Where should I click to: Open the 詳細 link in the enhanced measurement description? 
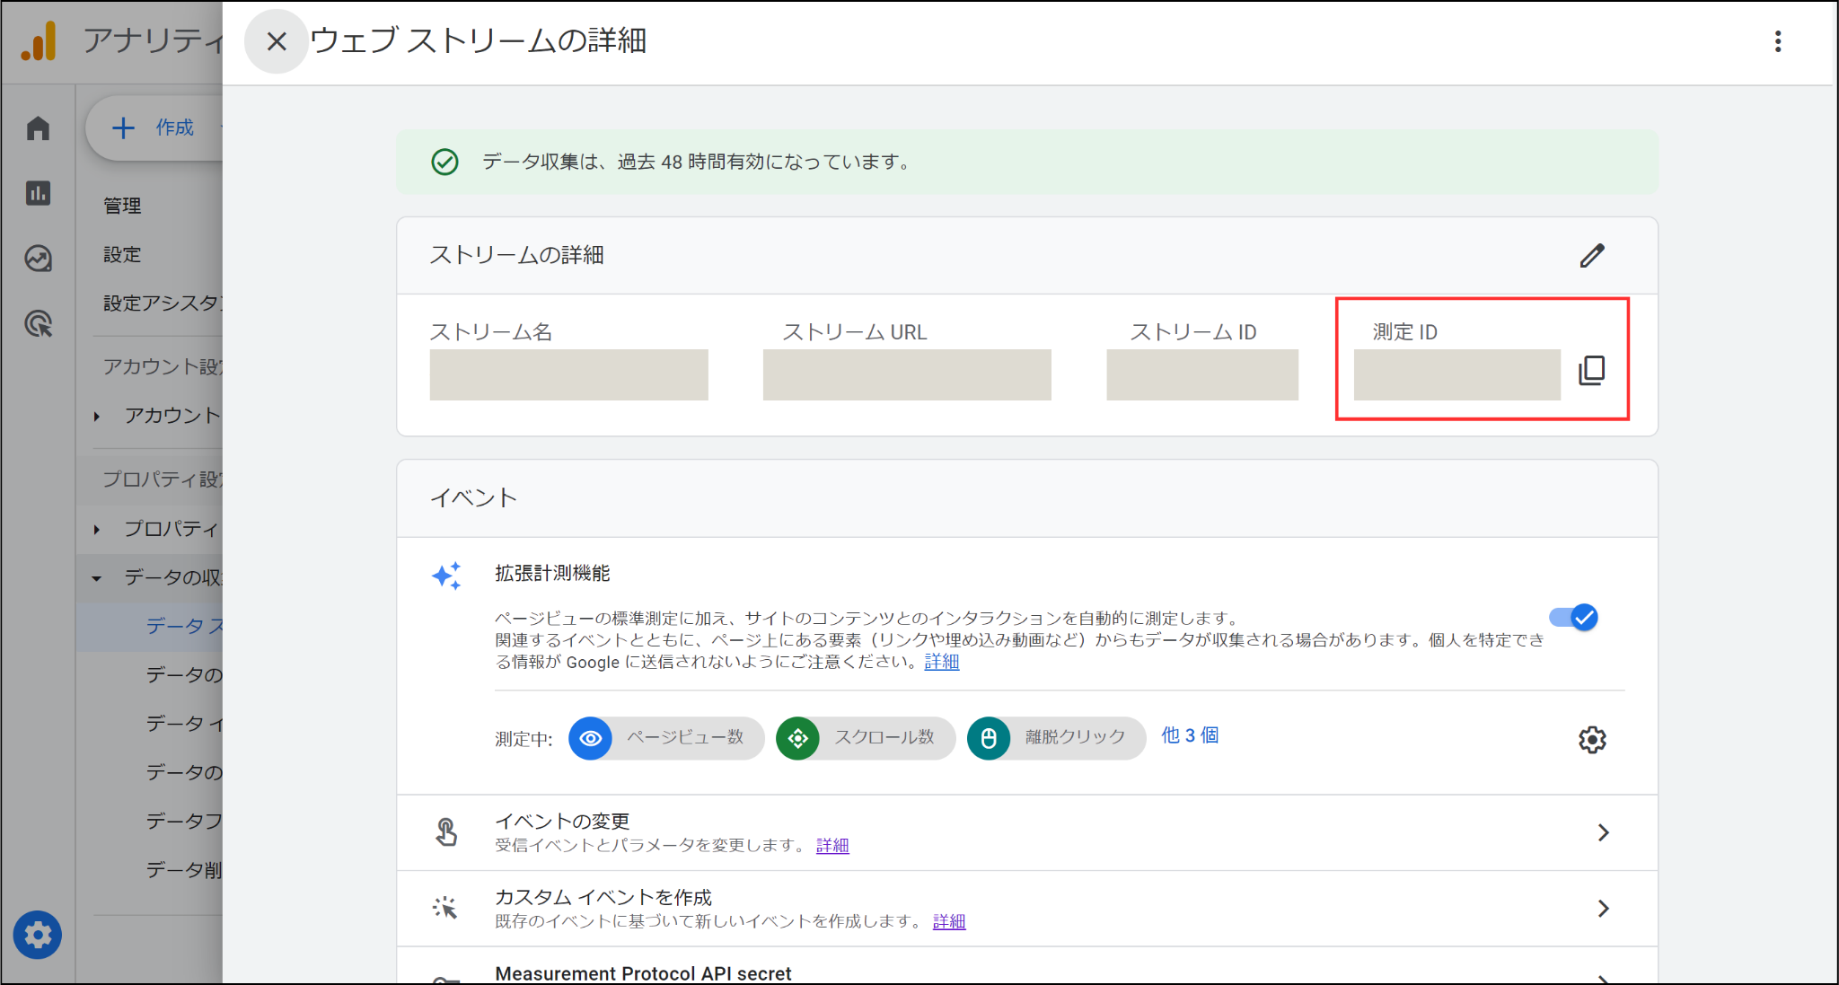(x=941, y=662)
